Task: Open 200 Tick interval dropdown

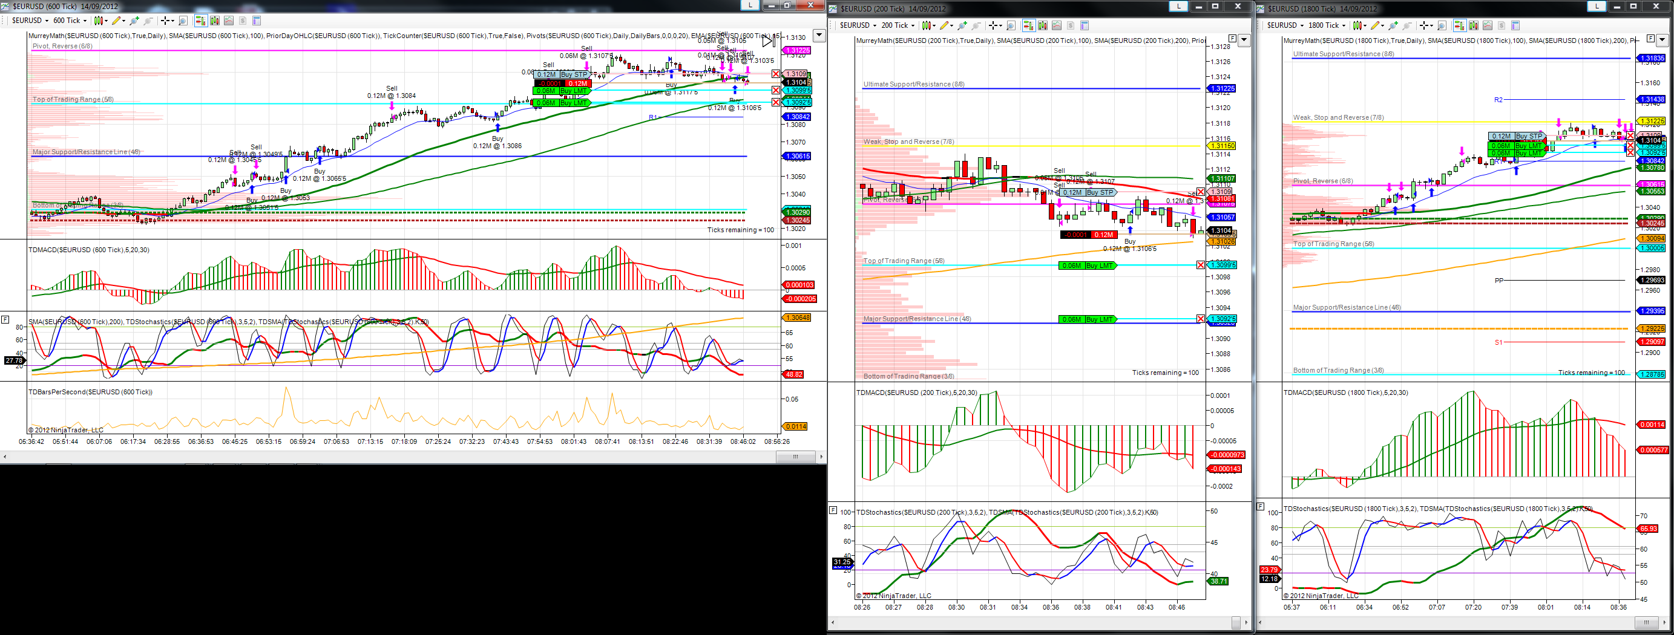Action: (x=898, y=25)
